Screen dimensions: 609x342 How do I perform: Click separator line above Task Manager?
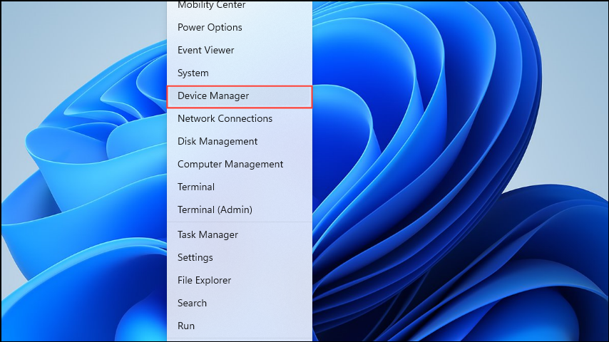pyautogui.click(x=240, y=222)
